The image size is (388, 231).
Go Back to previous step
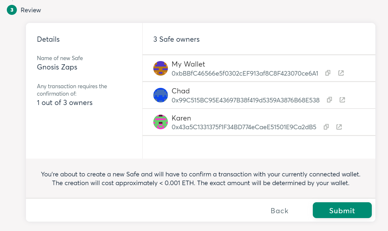pyautogui.click(x=280, y=211)
